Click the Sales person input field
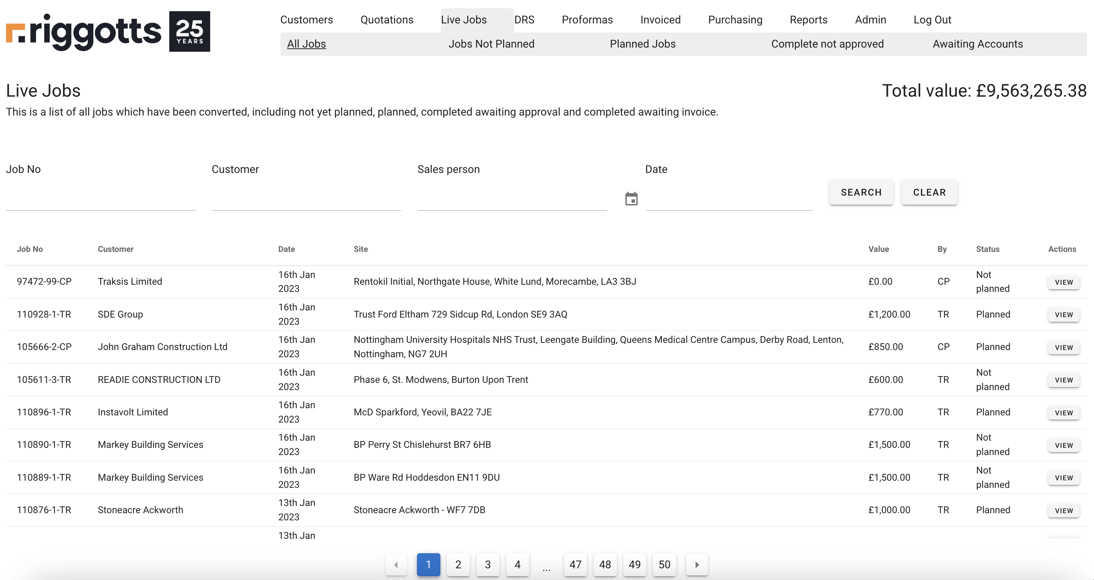 (511, 199)
